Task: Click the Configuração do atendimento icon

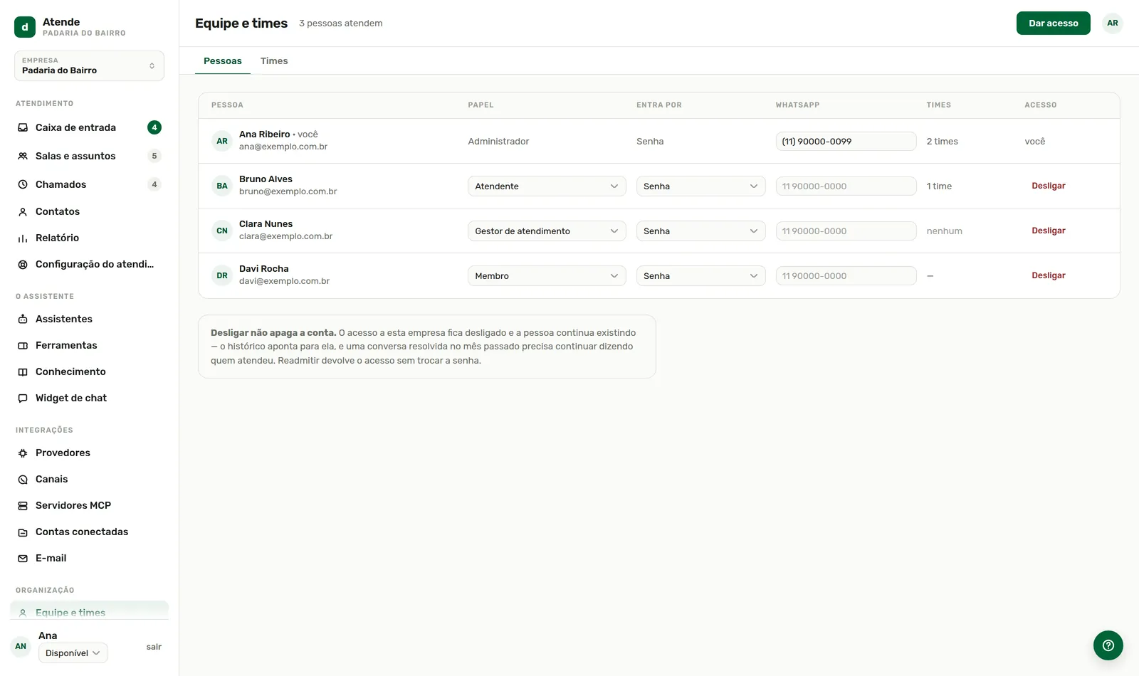Action: [x=23, y=264]
